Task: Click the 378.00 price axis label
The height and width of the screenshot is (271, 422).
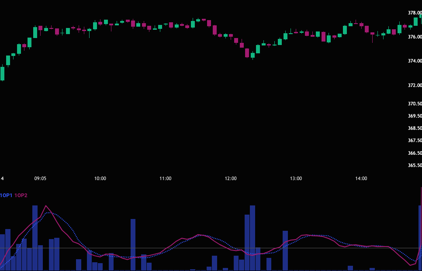Action: pyautogui.click(x=415, y=13)
